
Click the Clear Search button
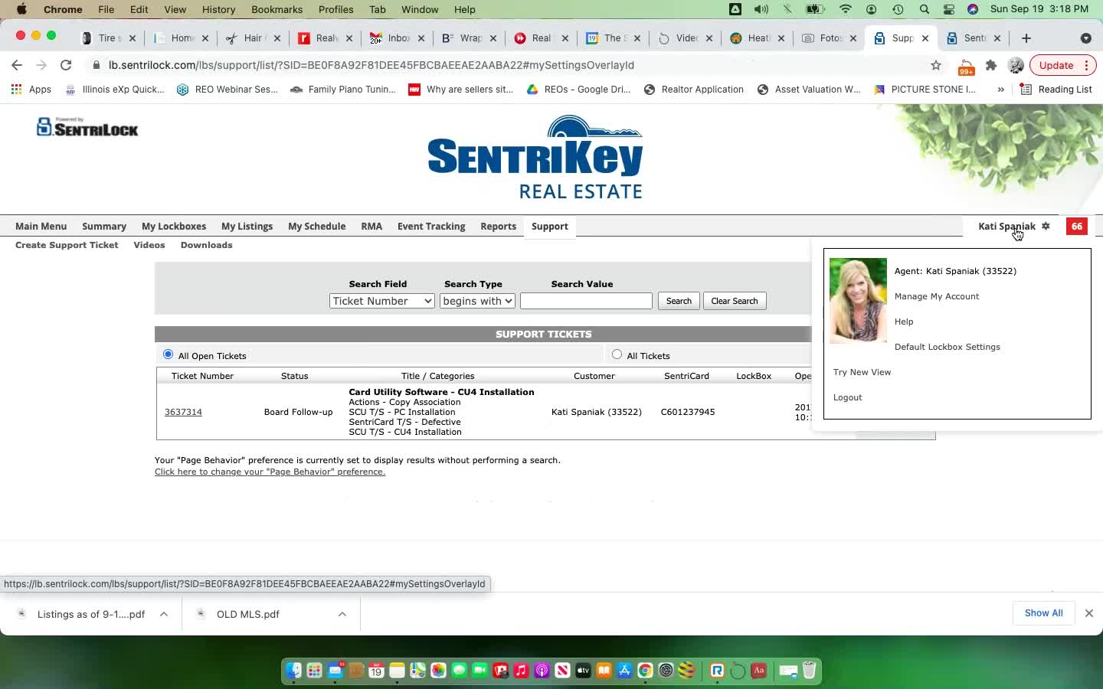pos(734,301)
